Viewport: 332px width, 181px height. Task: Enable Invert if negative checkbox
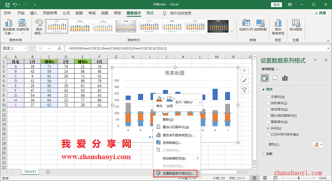pos(268,135)
